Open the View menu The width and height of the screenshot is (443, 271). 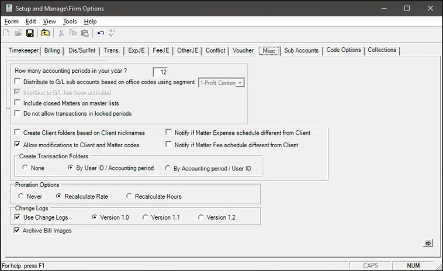point(49,22)
